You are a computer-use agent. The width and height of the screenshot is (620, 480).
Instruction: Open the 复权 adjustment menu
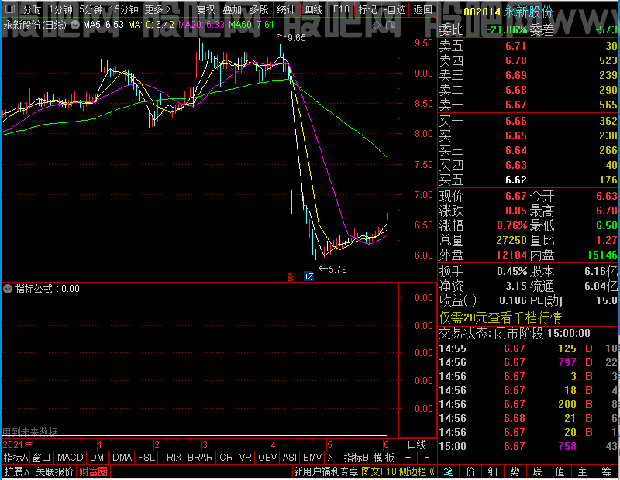point(205,9)
